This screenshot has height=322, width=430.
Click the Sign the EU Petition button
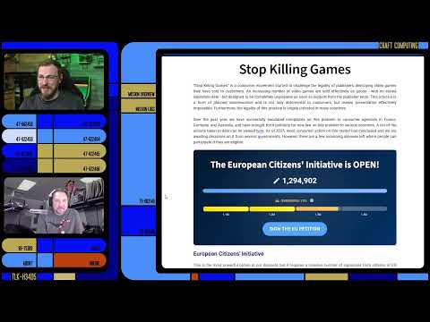click(295, 229)
